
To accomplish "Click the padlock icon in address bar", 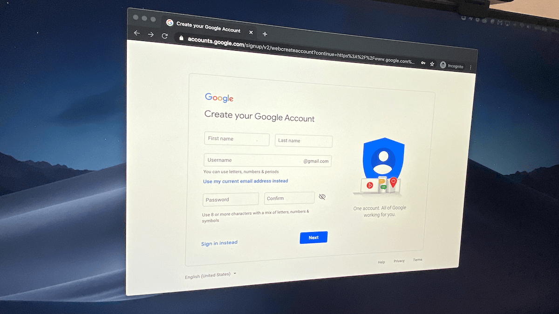I will coord(182,38).
